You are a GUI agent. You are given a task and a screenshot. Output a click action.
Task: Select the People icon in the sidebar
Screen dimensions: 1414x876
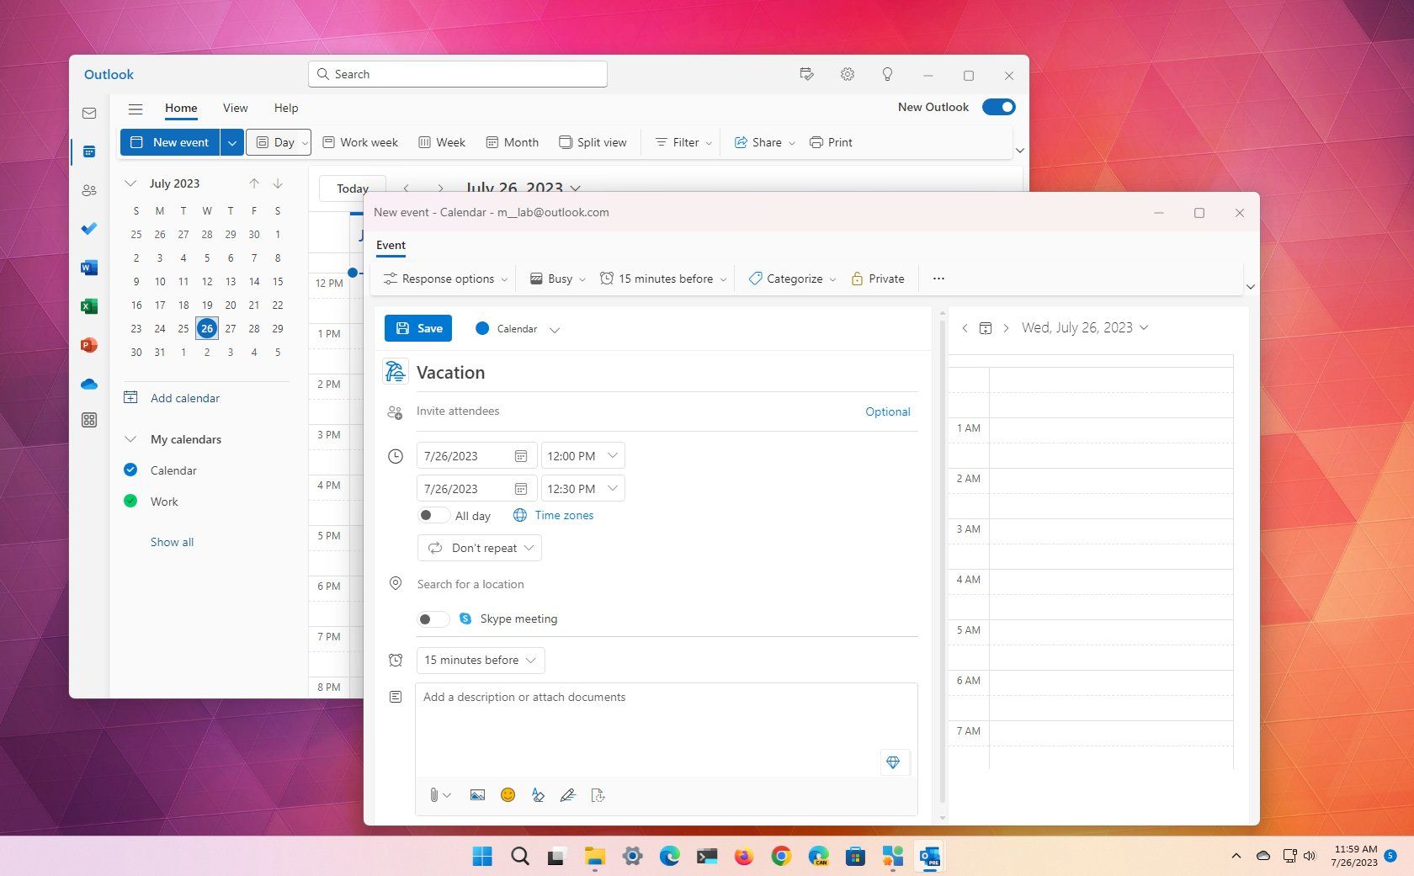point(89,190)
